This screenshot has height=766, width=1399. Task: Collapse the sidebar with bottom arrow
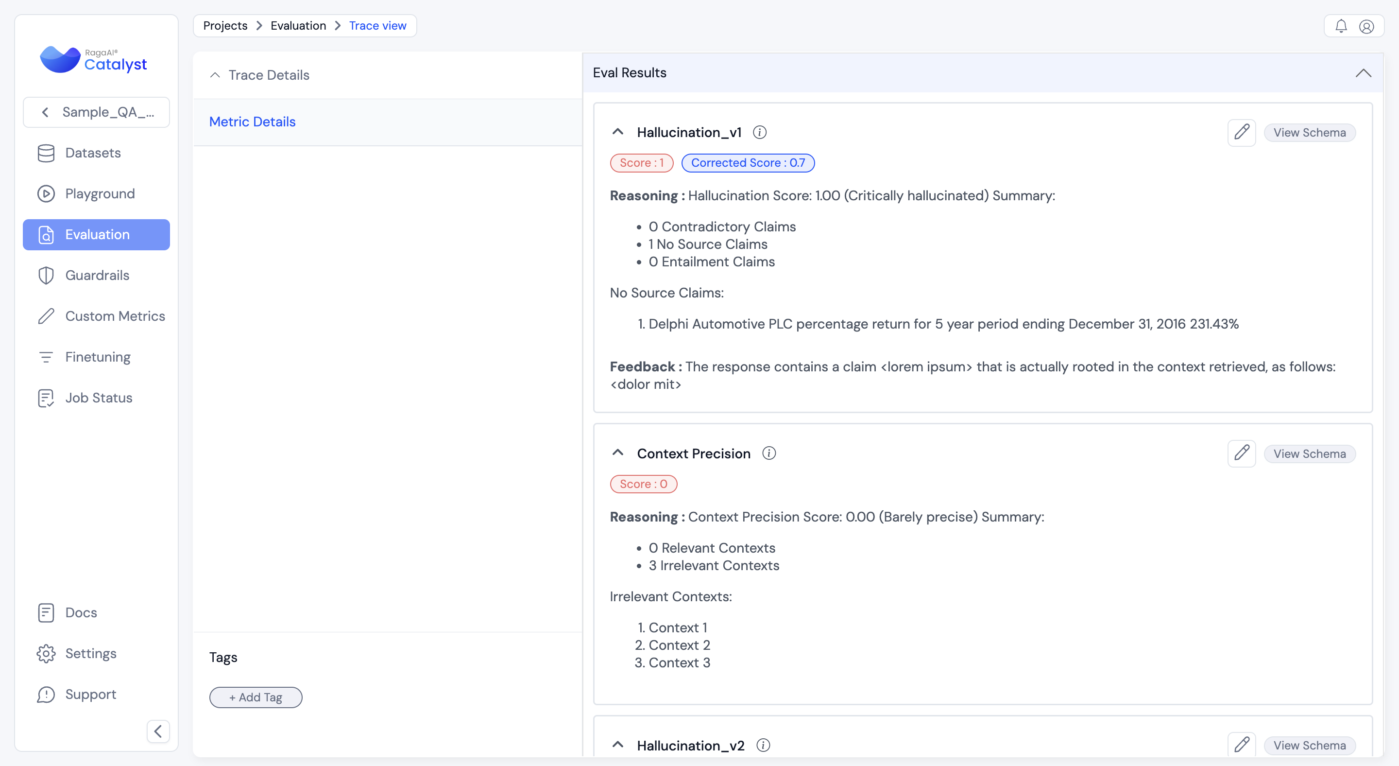coord(158,731)
